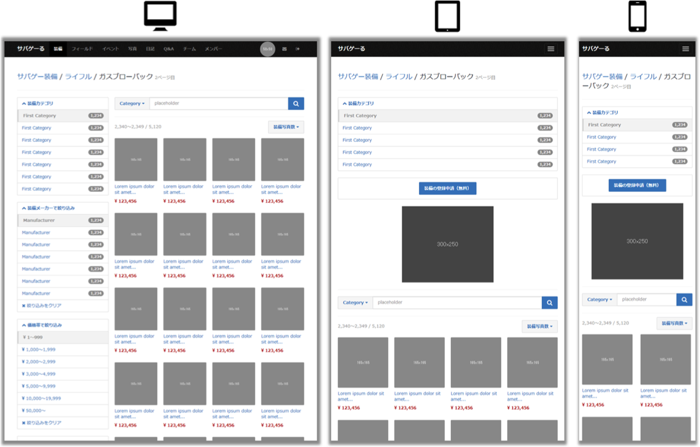This screenshot has width=700, height=447.
Task: Click the サバゲーる brand logo in tablet view
Action: click(x=352, y=49)
